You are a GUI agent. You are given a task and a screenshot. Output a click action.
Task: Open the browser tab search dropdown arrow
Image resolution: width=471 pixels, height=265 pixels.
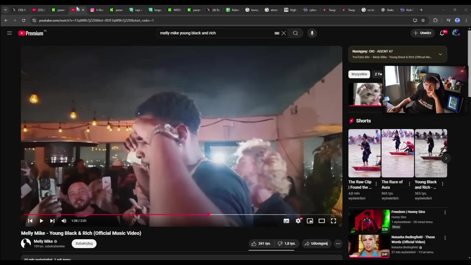5,10
